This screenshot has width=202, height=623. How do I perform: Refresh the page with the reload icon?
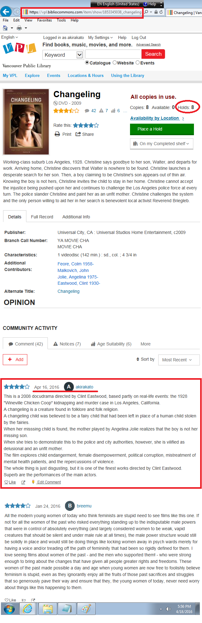[161, 12]
